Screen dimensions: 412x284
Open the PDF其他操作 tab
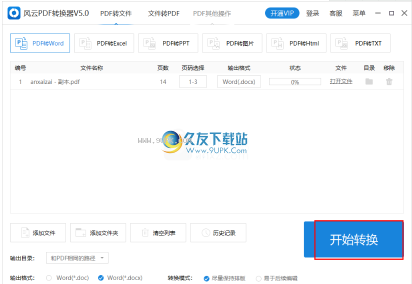pyautogui.click(x=212, y=13)
